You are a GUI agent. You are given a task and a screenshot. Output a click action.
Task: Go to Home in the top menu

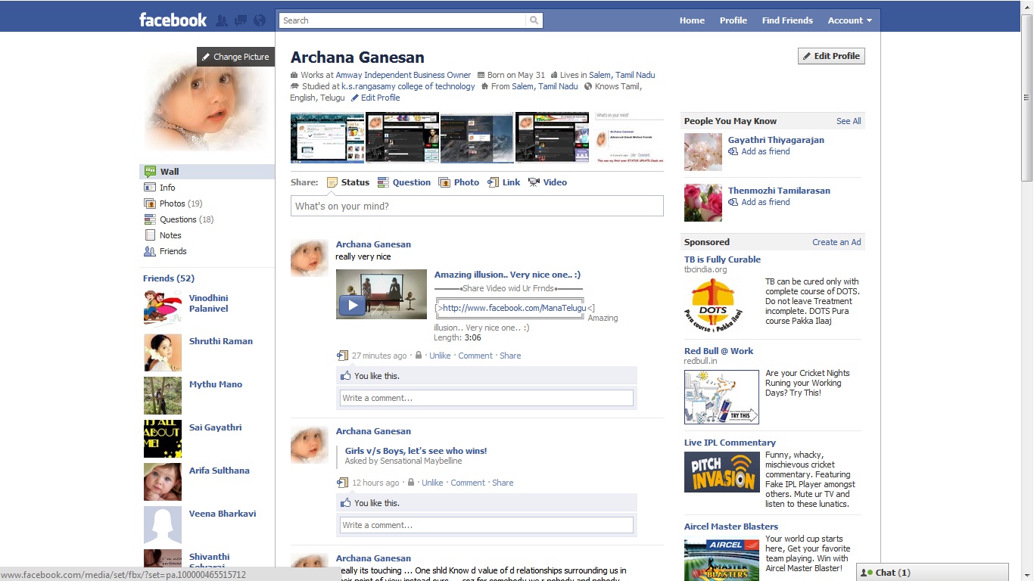(x=691, y=20)
